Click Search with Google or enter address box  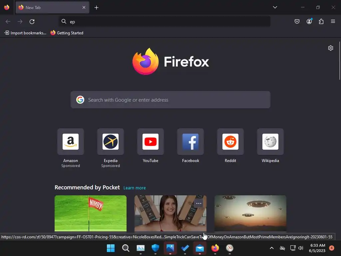[x=170, y=100]
